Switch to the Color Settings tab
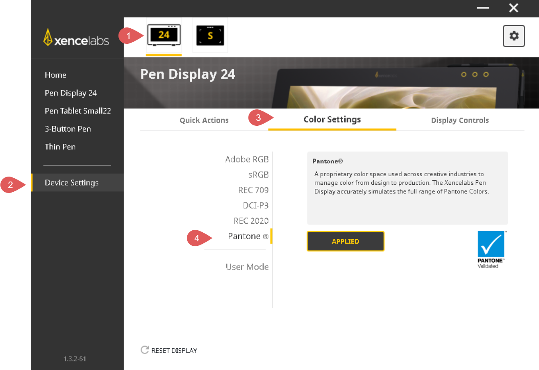 click(x=332, y=120)
